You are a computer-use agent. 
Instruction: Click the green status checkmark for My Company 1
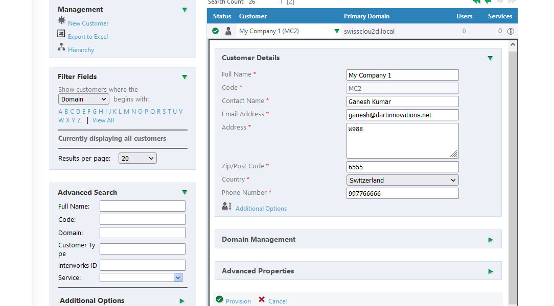pyautogui.click(x=216, y=31)
